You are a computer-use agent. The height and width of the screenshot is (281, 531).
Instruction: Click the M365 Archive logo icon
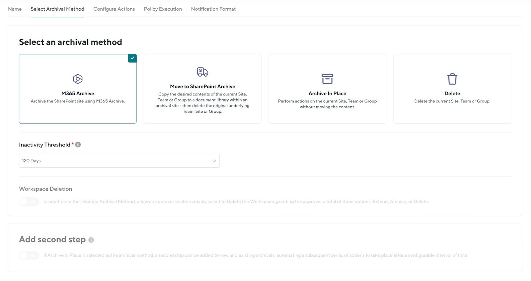click(x=78, y=79)
